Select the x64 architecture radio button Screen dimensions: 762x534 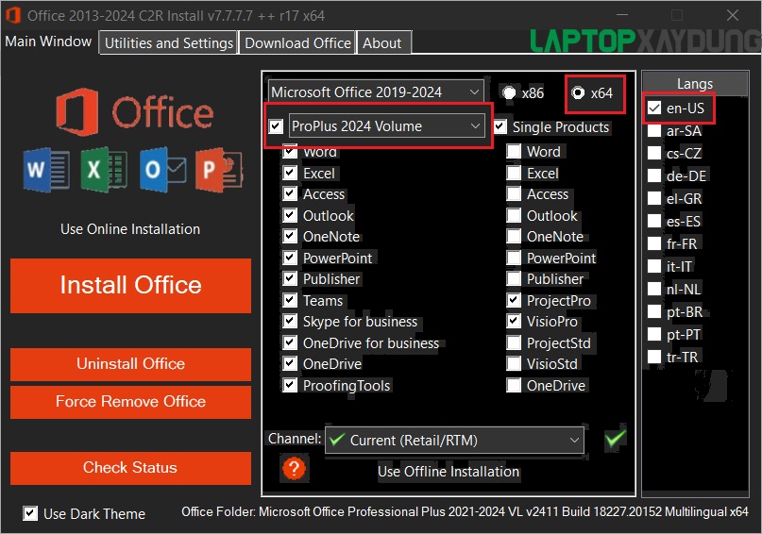pos(578,92)
